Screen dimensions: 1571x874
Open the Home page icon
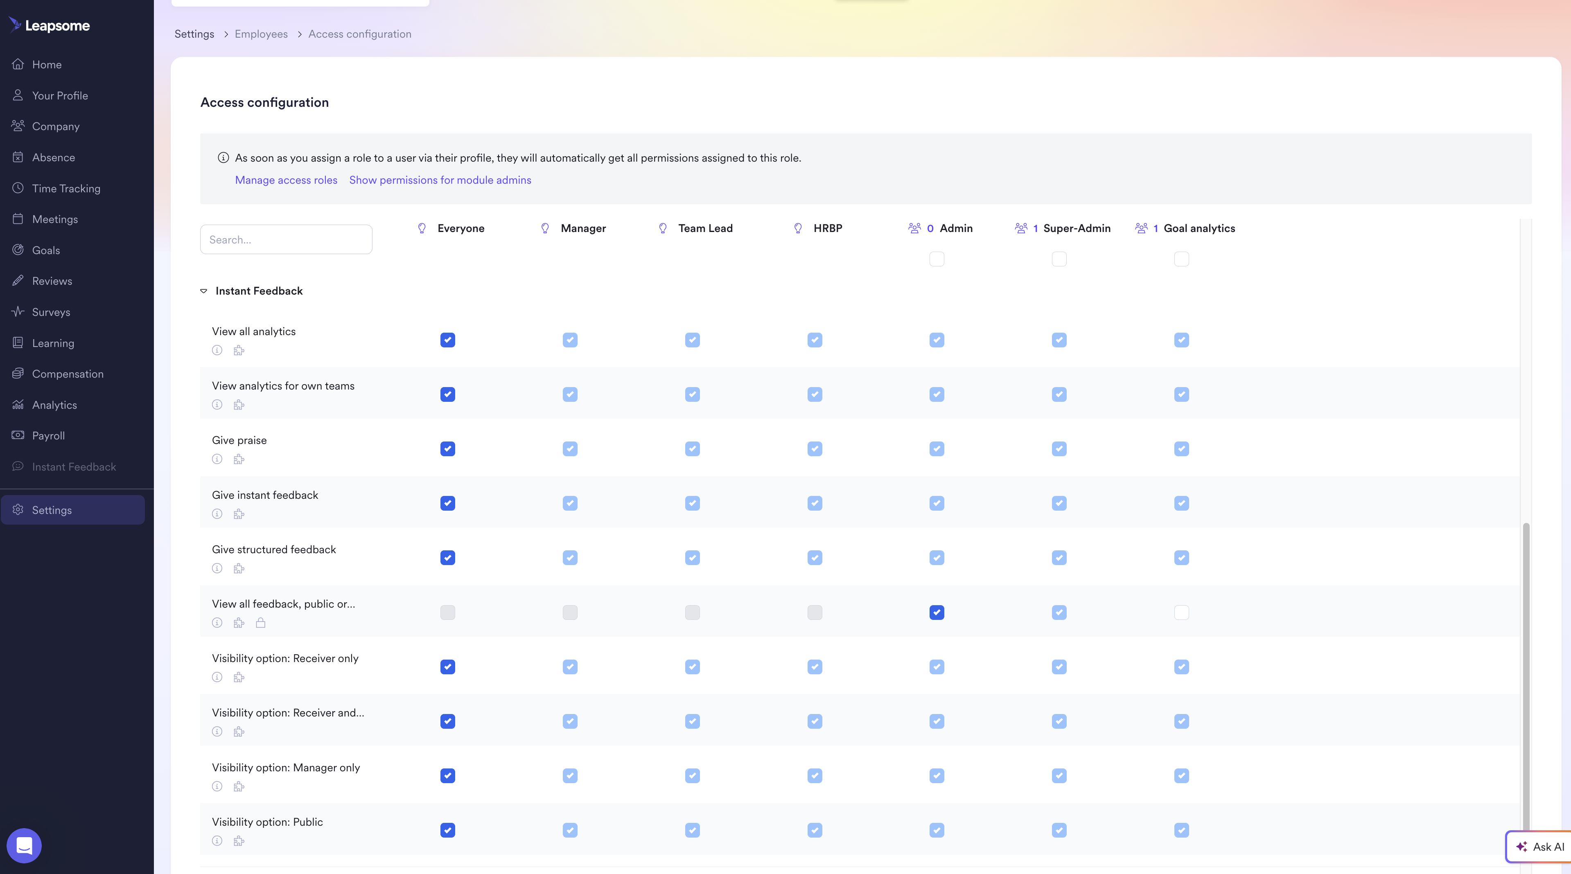tap(18, 64)
